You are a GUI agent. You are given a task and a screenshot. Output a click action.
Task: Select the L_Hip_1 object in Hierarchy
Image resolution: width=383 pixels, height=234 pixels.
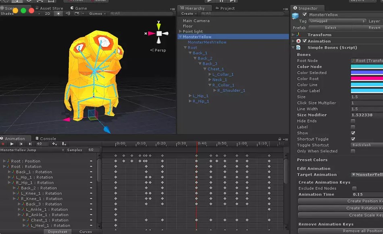point(200,96)
